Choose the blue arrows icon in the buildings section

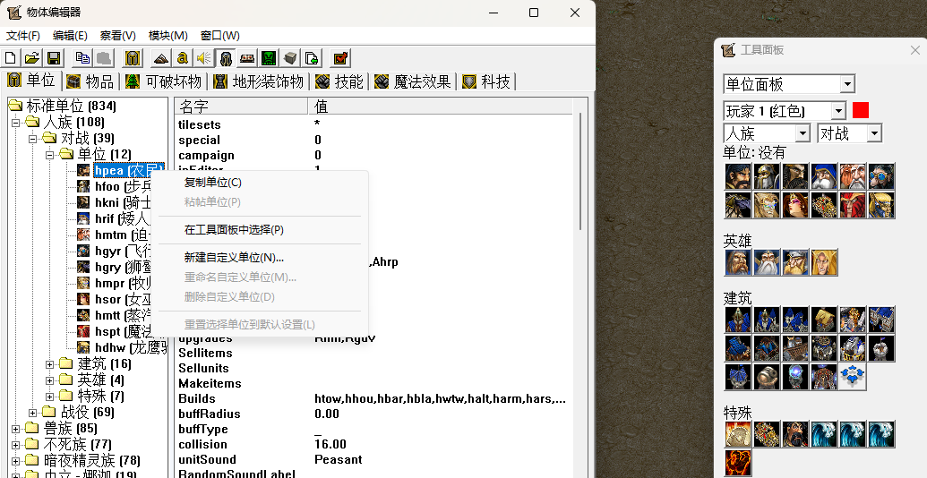(x=853, y=377)
